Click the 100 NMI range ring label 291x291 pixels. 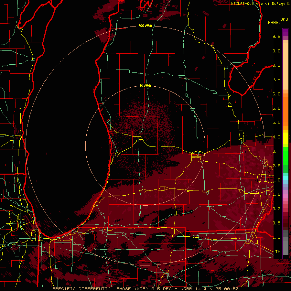145,26
